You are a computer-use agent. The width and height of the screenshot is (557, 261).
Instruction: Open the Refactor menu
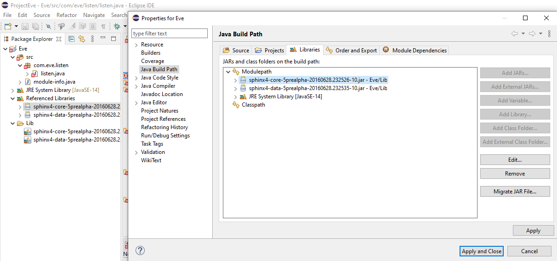pos(67,15)
